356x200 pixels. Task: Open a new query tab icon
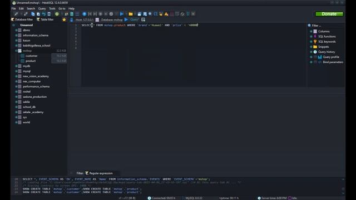click(x=144, y=20)
